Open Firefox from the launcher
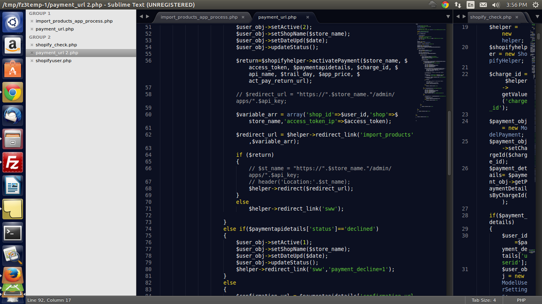The height and width of the screenshot is (304, 542). point(13,275)
